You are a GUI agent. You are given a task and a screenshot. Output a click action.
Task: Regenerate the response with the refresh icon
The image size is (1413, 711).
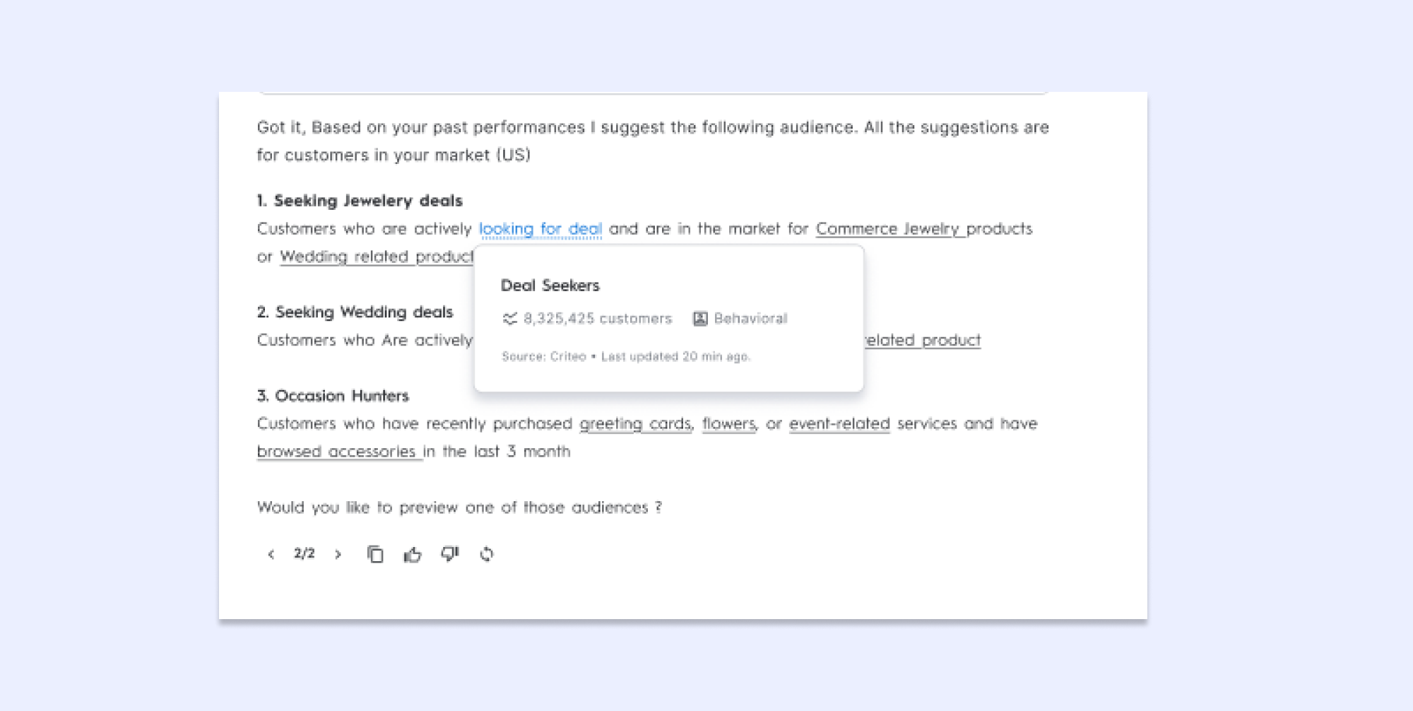click(x=487, y=555)
